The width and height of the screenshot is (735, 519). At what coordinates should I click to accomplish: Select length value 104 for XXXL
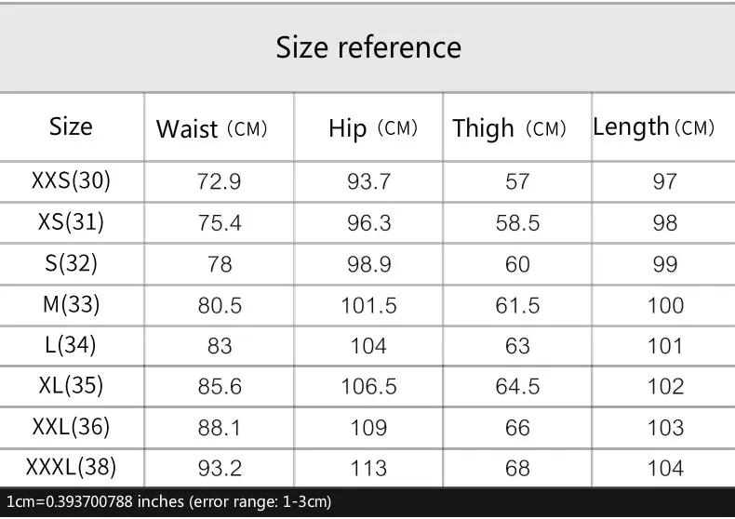pos(665,469)
